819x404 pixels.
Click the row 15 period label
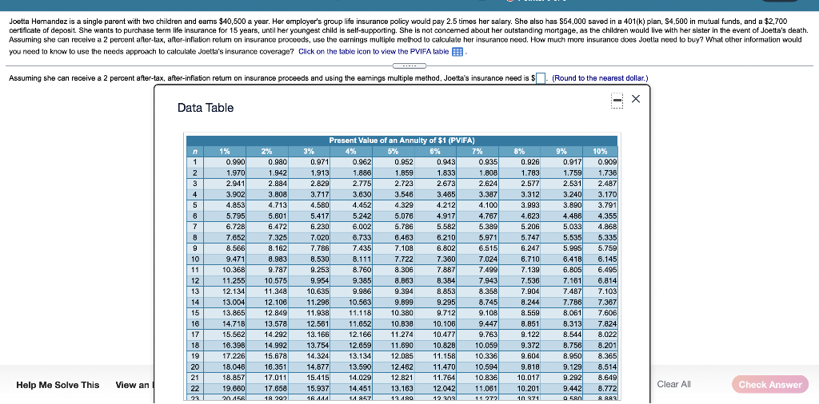click(x=194, y=312)
